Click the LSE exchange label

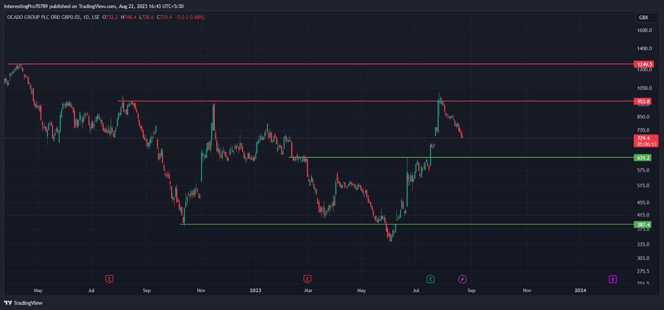click(x=96, y=17)
